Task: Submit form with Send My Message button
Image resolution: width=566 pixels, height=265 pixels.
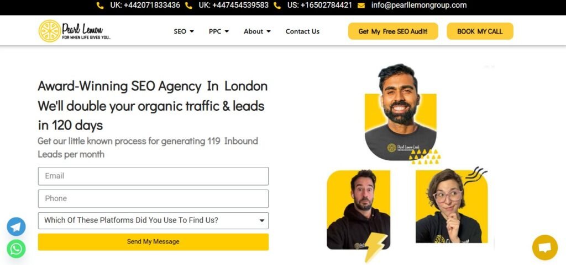Action: coord(153,242)
